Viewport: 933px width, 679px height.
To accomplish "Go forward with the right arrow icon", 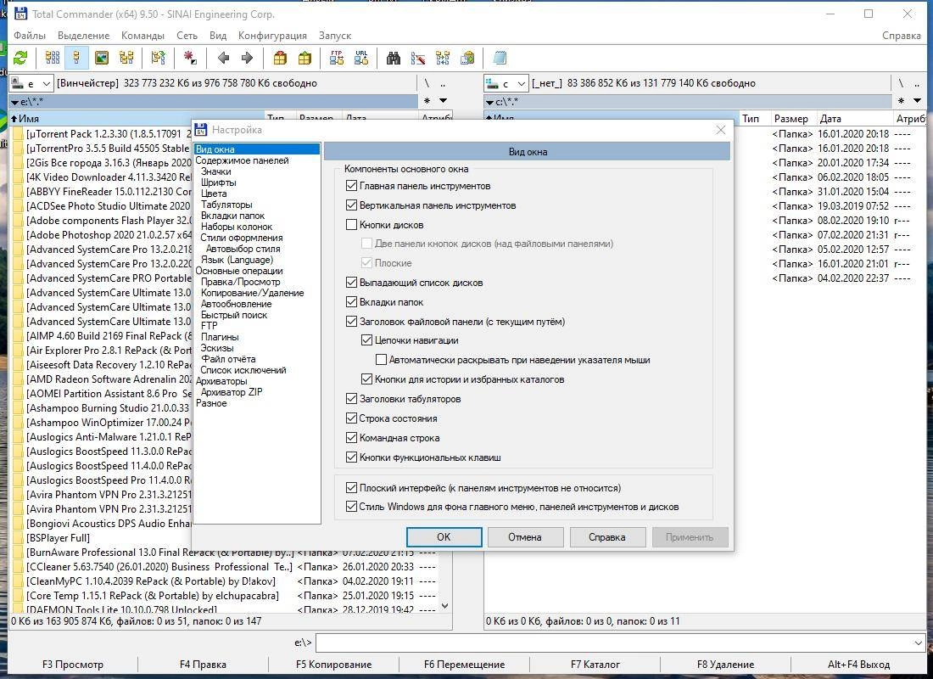I will [247, 58].
